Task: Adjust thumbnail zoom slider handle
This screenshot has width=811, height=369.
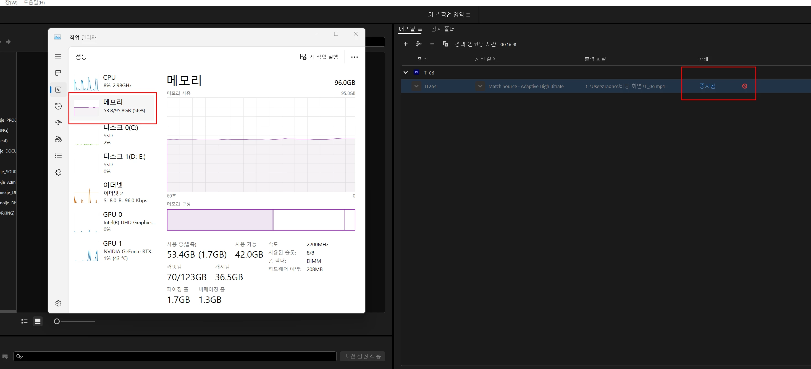Action: click(x=57, y=321)
